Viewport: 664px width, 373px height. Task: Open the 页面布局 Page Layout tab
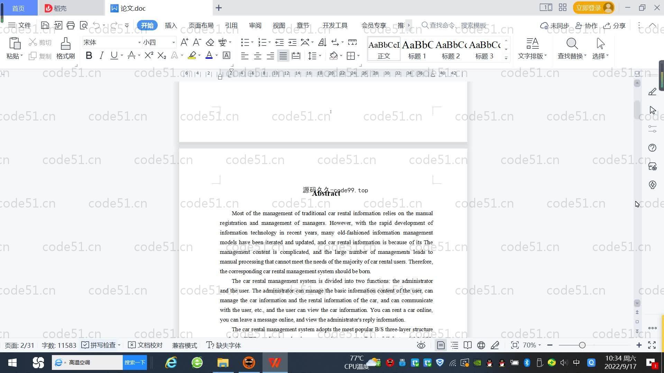201,26
